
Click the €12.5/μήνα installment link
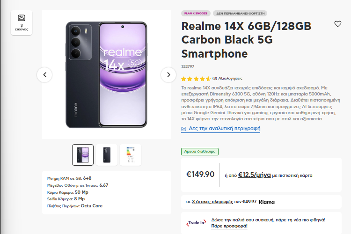point(254,175)
